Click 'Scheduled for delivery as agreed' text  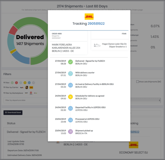point(90,96)
